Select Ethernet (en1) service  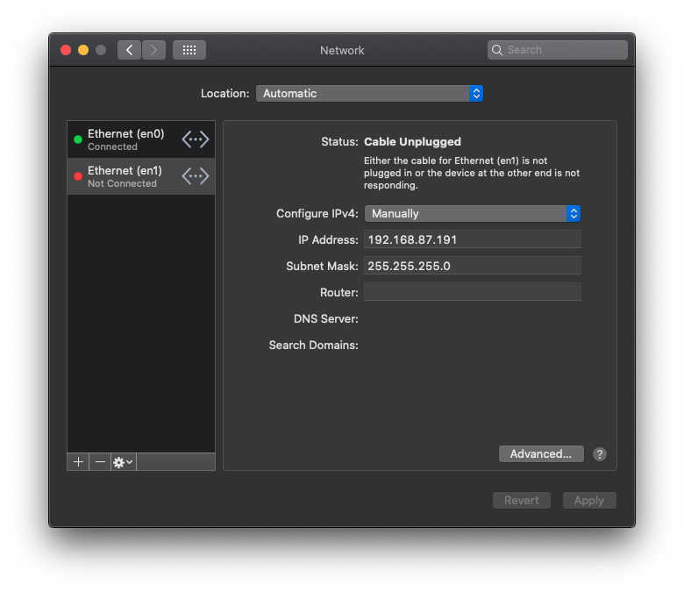(x=141, y=176)
